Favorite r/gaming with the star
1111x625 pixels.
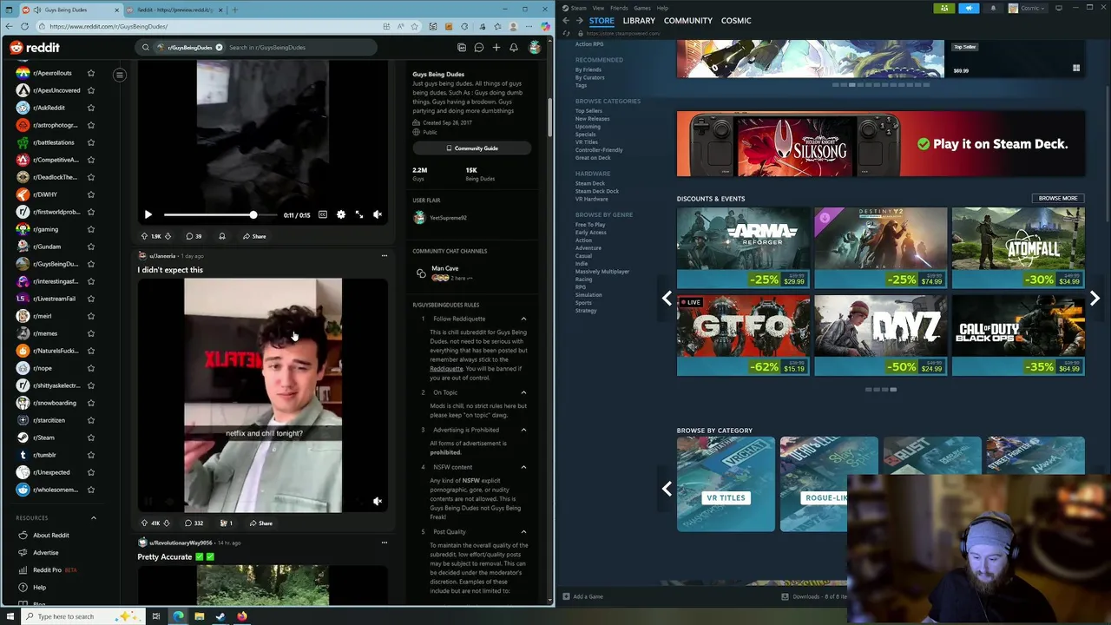tap(90, 229)
